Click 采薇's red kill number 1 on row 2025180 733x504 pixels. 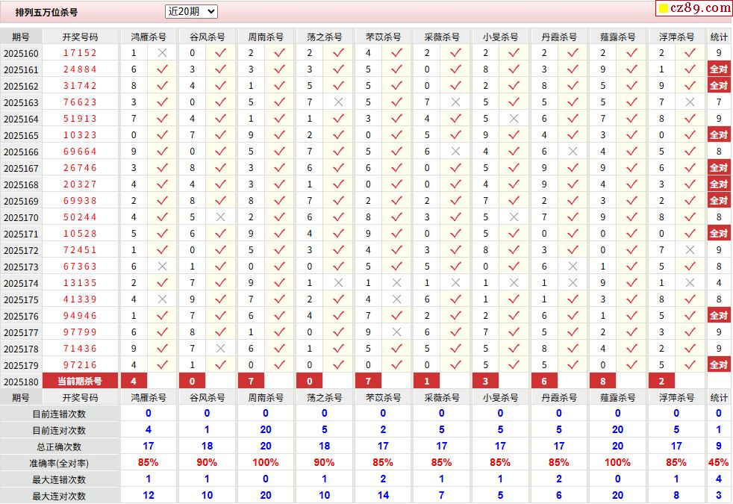coord(427,381)
